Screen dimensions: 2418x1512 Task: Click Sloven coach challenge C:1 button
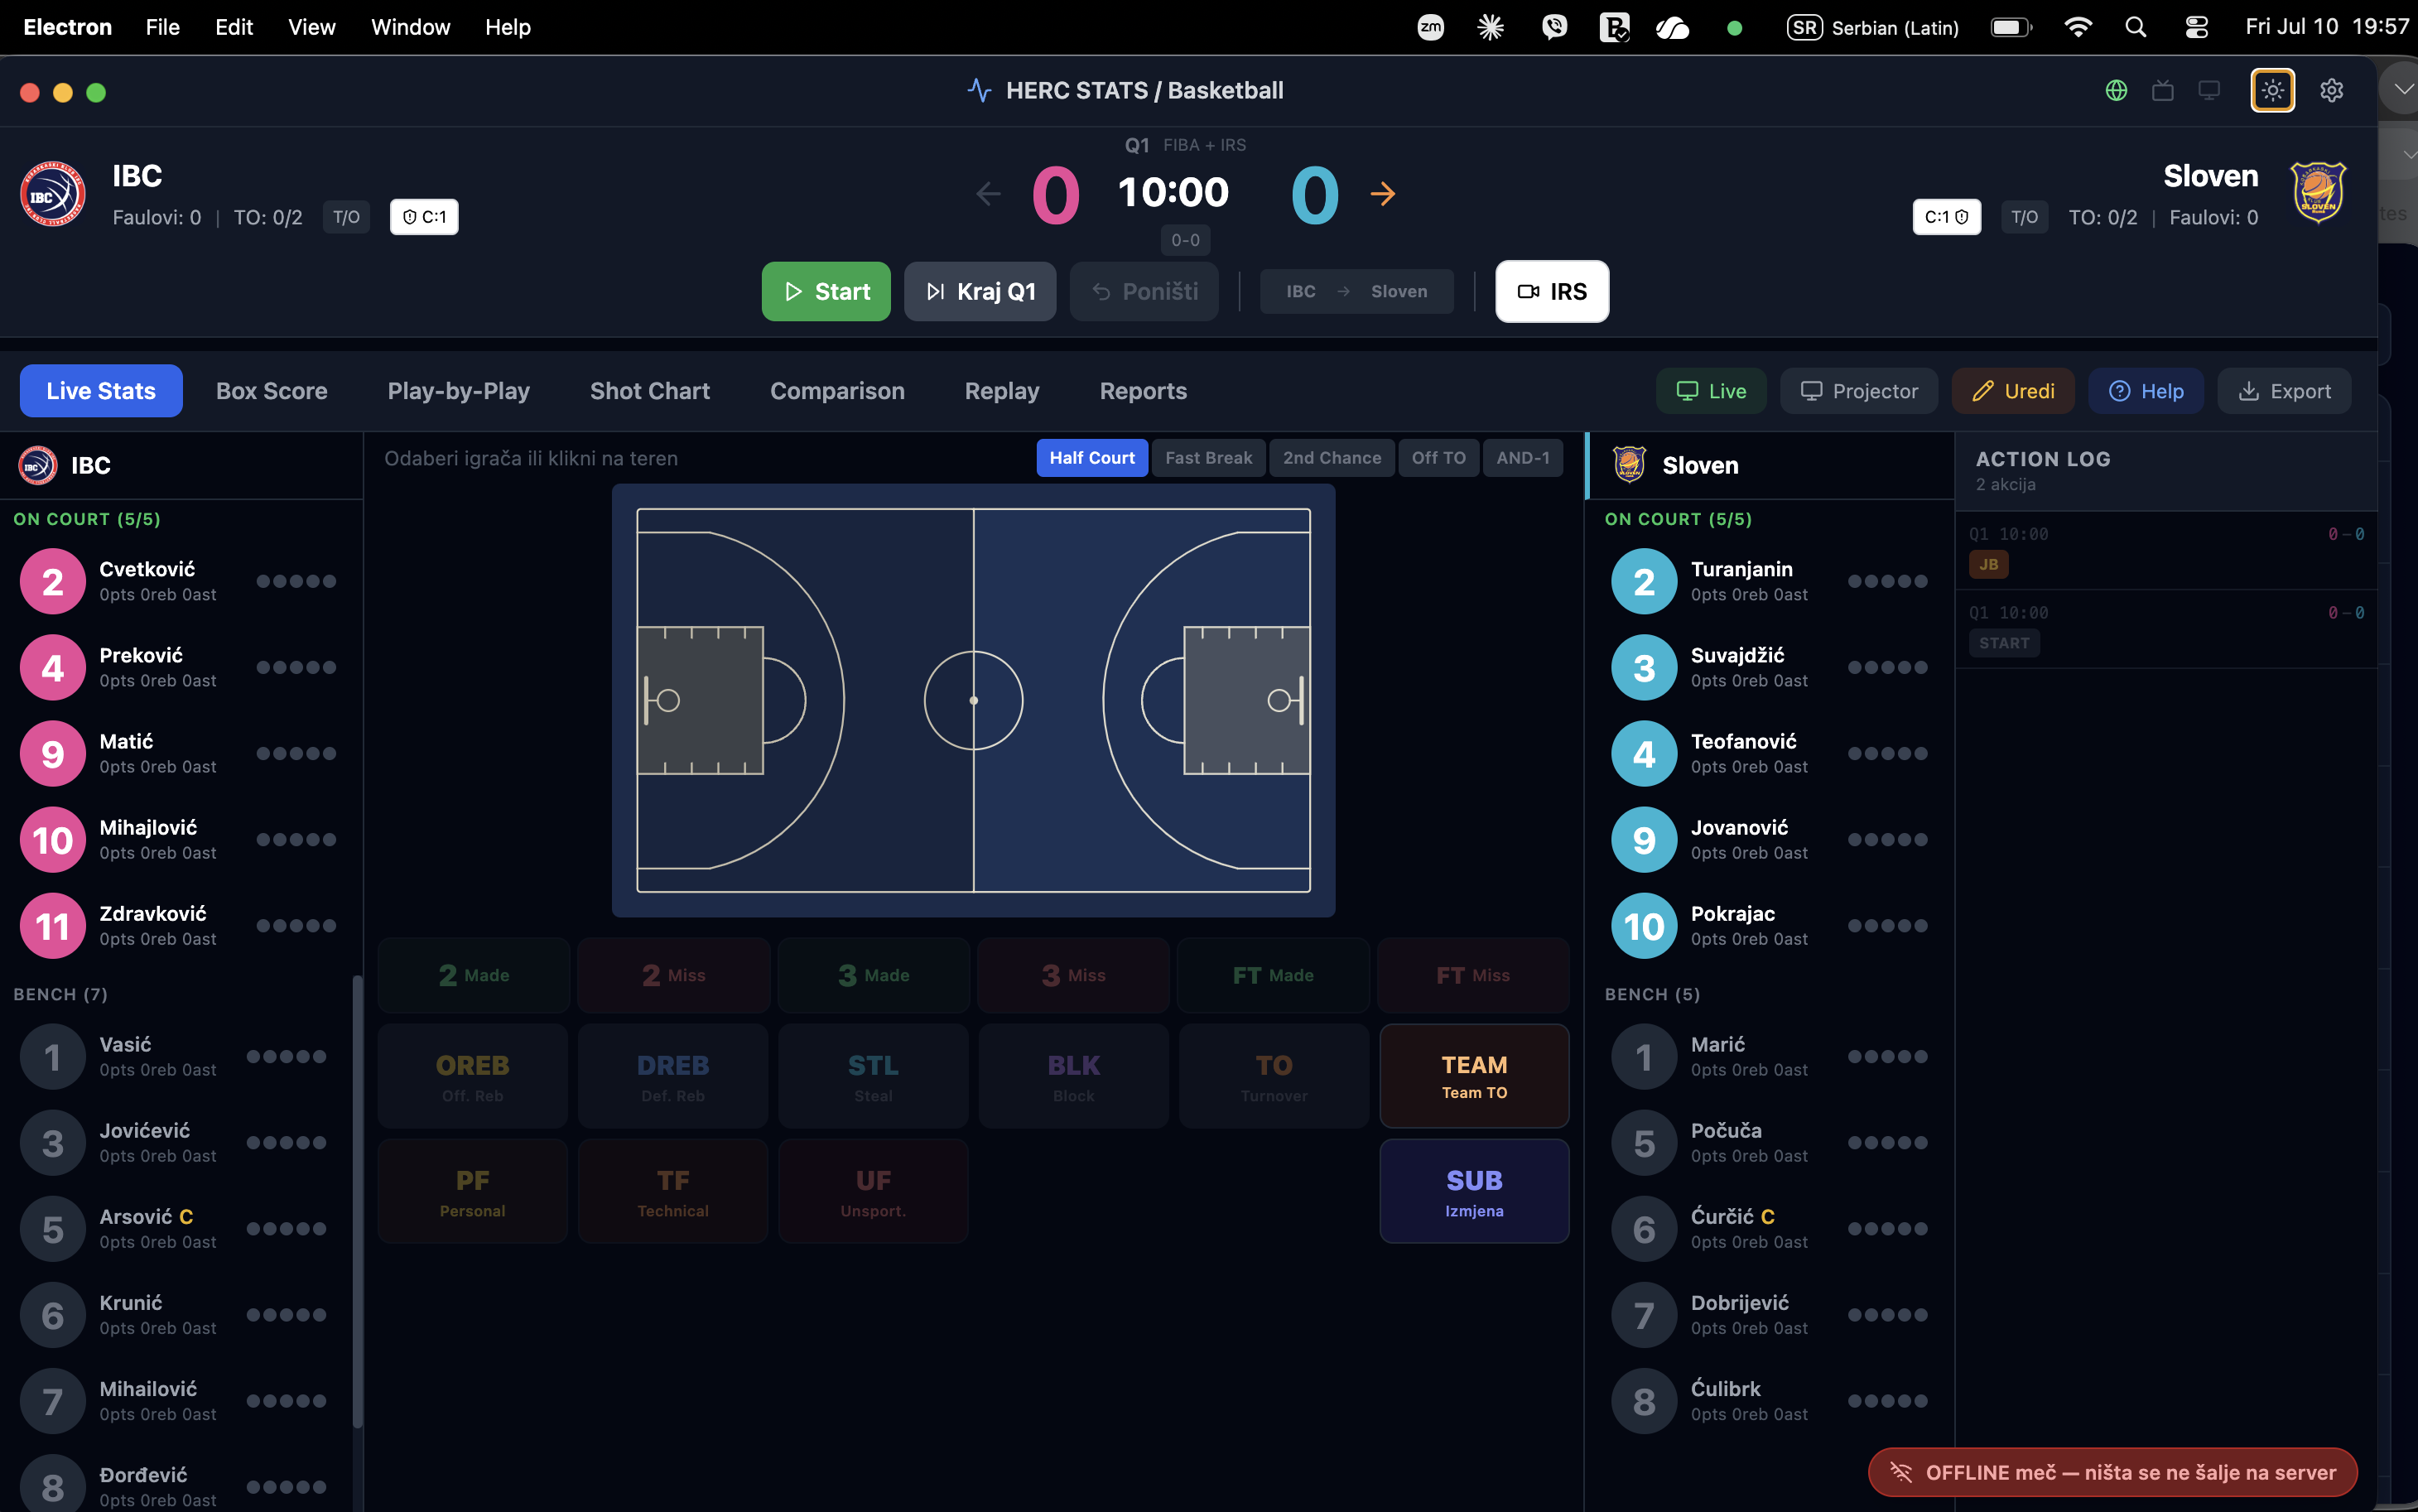point(1946,217)
